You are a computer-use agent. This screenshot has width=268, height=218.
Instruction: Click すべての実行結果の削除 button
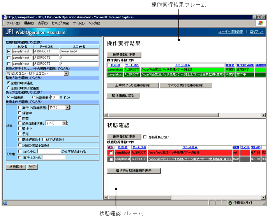(185, 85)
